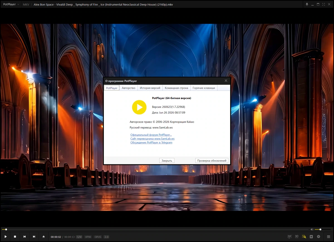Click the PotPlayer (64-битная версия) heading
This screenshot has width=334, height=242.
coord(171,98)
